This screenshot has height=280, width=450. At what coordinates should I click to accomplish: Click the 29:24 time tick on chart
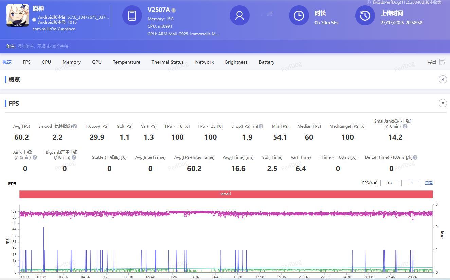(x=412, y=277)
